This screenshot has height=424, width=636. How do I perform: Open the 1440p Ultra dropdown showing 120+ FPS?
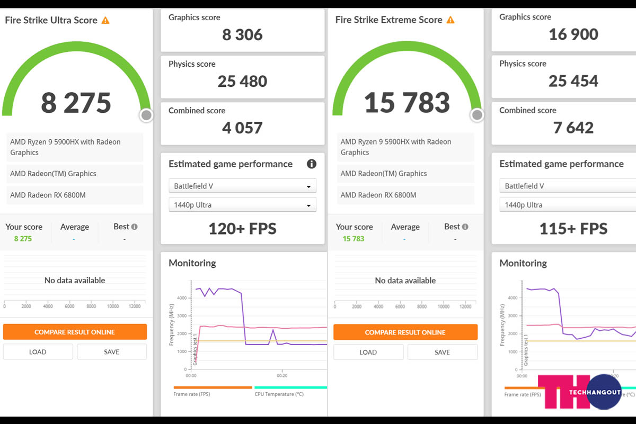point(242,205)
